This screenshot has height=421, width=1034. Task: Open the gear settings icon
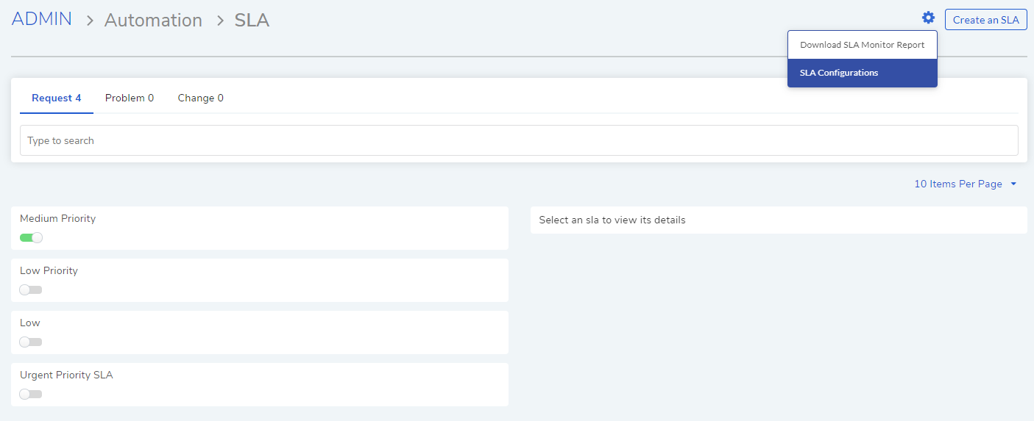tap(928, 18)
